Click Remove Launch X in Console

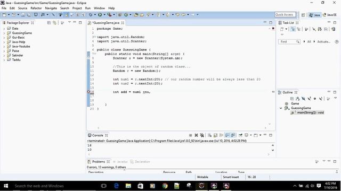pyautogui.click(x=197, y=135)
